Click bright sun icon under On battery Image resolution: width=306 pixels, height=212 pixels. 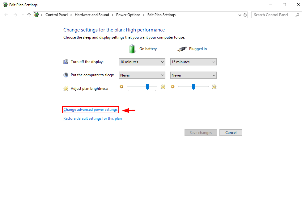[163, 87]
